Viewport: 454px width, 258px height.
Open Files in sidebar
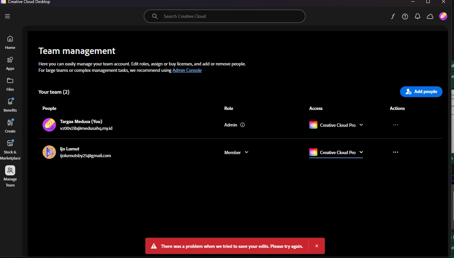pos(10,84)
